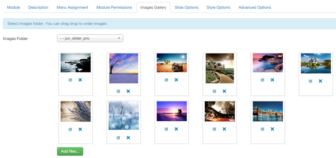336x158 pixels.
Task: Select the Menu Assignment tab
Action: point(72,7)
